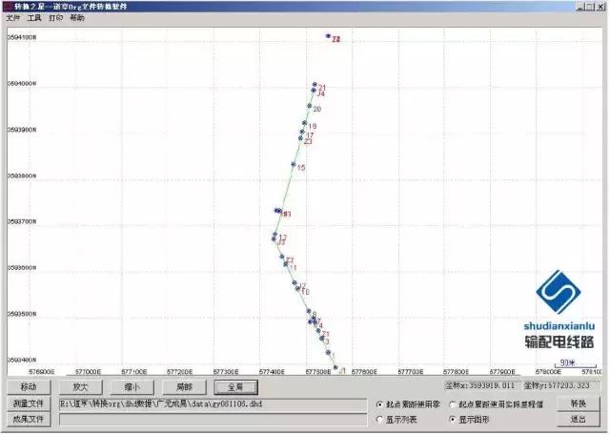610x434 pixels.
Task: Click the 坐标y 577203.323 readout
Action: click(557, 385)
